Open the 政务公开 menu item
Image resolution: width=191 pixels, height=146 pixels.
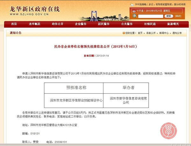[58, 24]
